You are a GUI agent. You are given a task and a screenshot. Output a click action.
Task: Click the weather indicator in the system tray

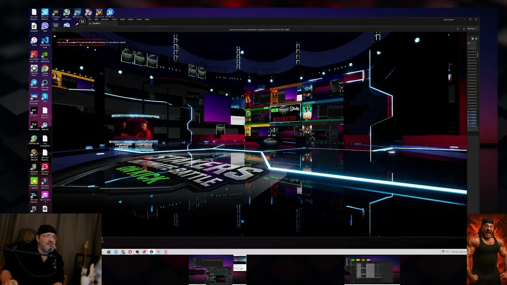click(x=454, y=252)
